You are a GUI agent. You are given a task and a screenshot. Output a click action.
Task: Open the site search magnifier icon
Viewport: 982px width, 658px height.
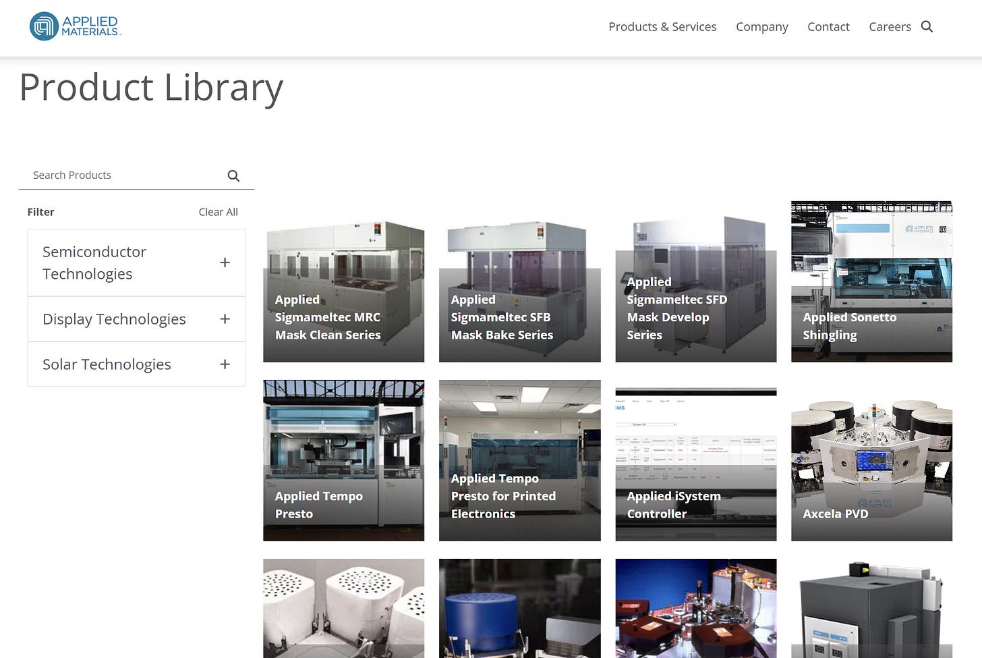coord(927,26)
